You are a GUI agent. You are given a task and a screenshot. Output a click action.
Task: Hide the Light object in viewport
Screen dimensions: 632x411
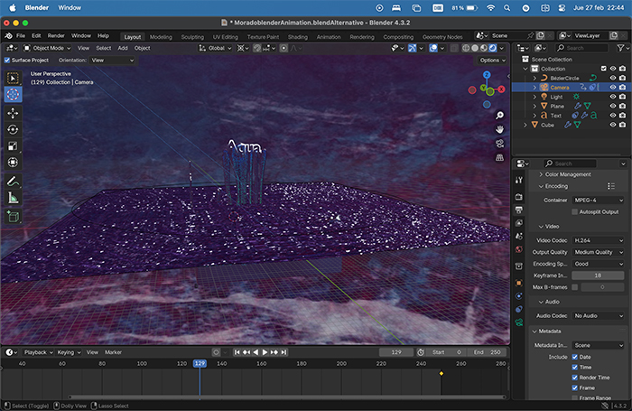click(612, 97)
